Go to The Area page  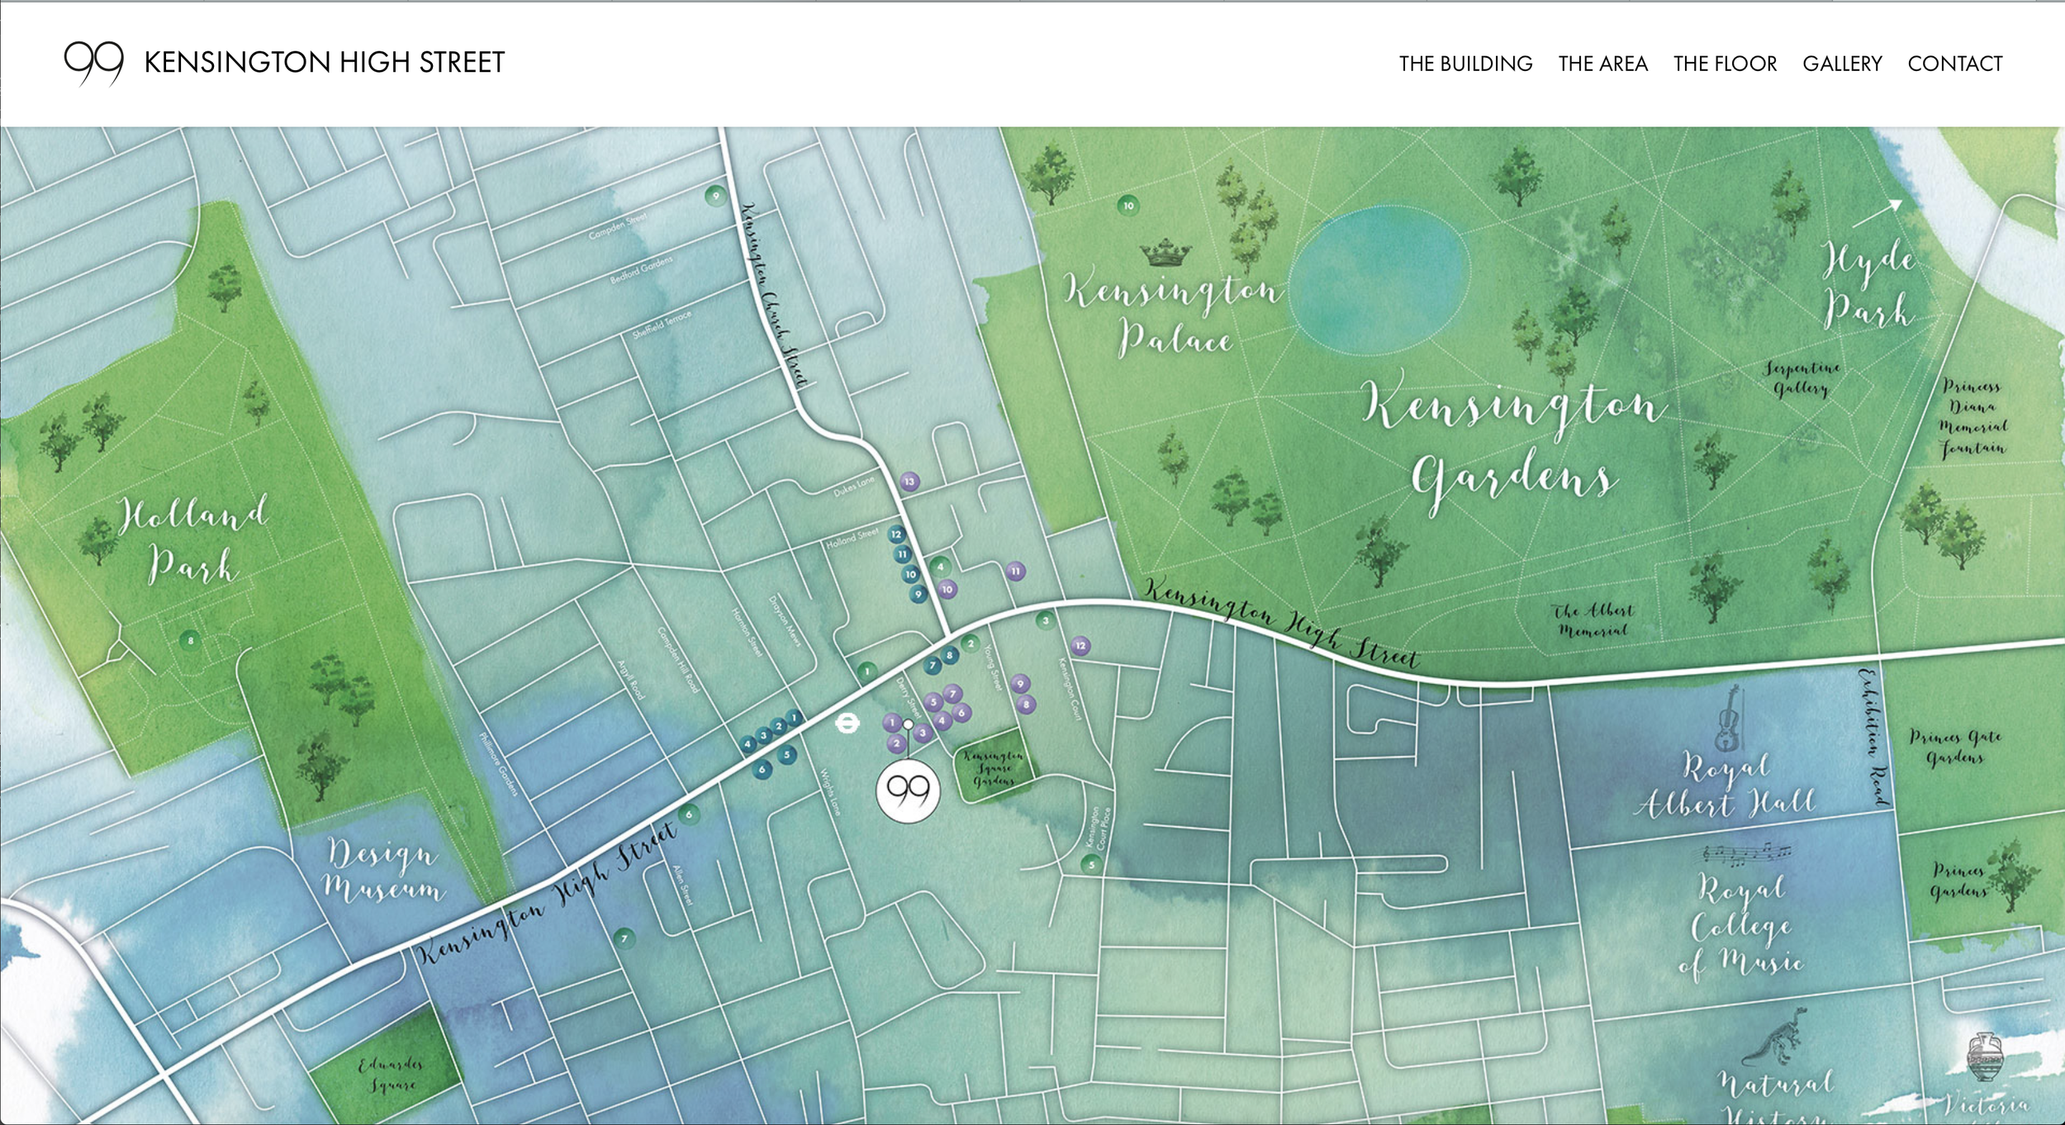point(1602,64)
